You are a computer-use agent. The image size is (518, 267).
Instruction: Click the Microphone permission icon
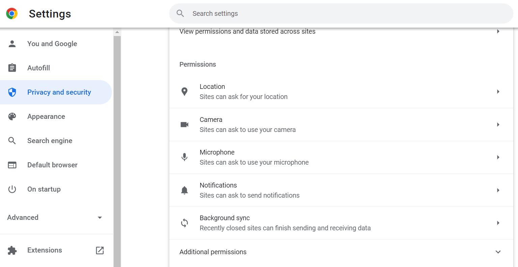184,157
